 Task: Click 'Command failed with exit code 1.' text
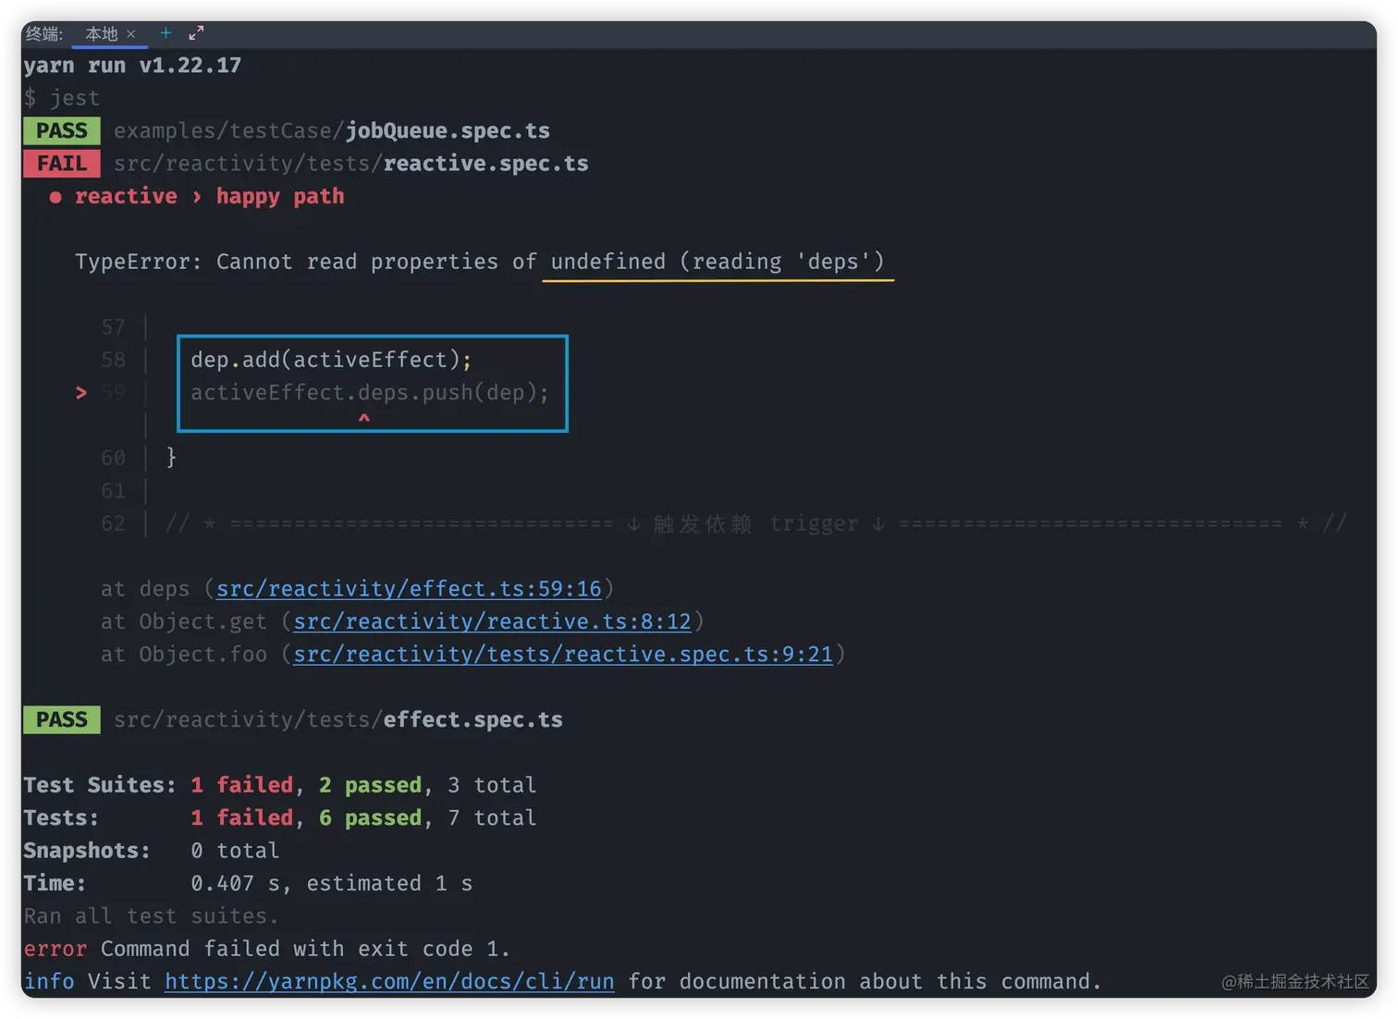pos(305,949)
